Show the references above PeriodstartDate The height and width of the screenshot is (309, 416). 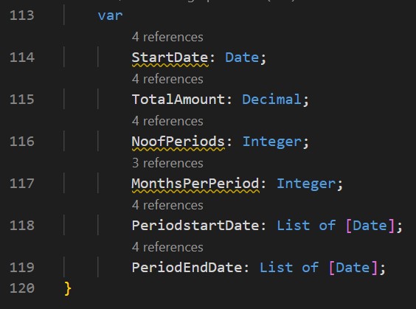tap(167, 205)
